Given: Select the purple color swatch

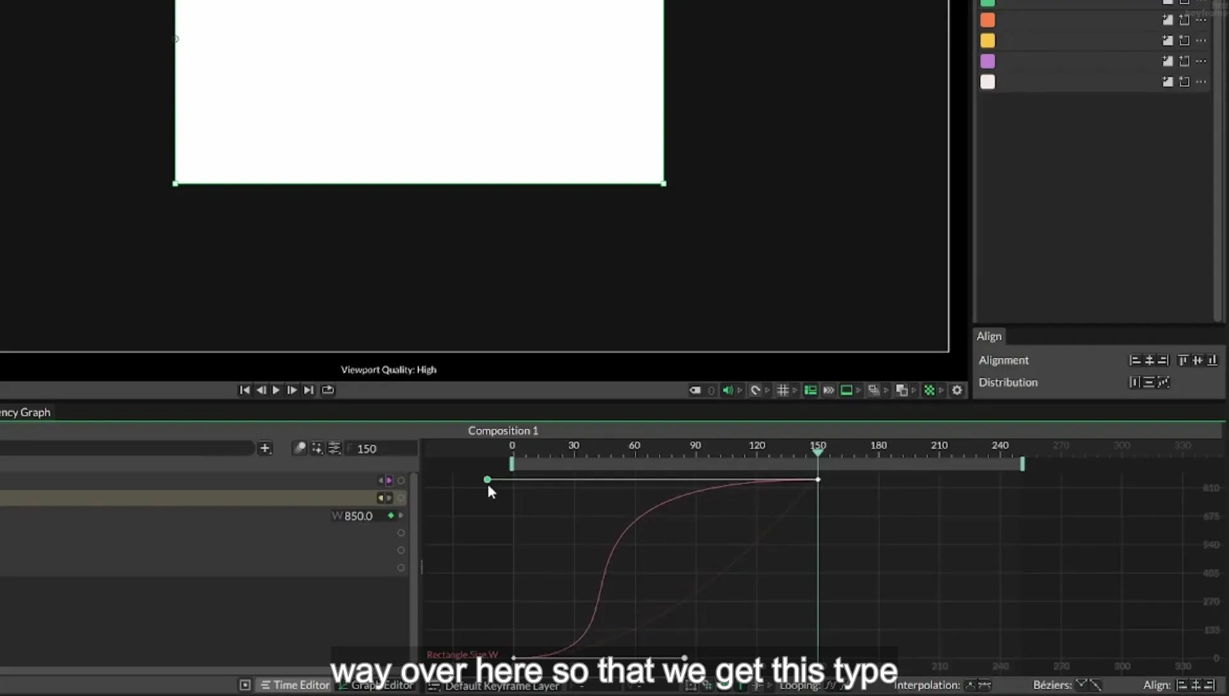Looking at the screenshot, I should [988, 61].
